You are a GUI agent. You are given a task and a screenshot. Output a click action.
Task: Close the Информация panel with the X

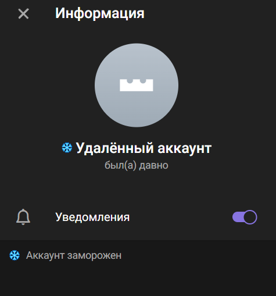pyautogui.click(x=23, y=13)
